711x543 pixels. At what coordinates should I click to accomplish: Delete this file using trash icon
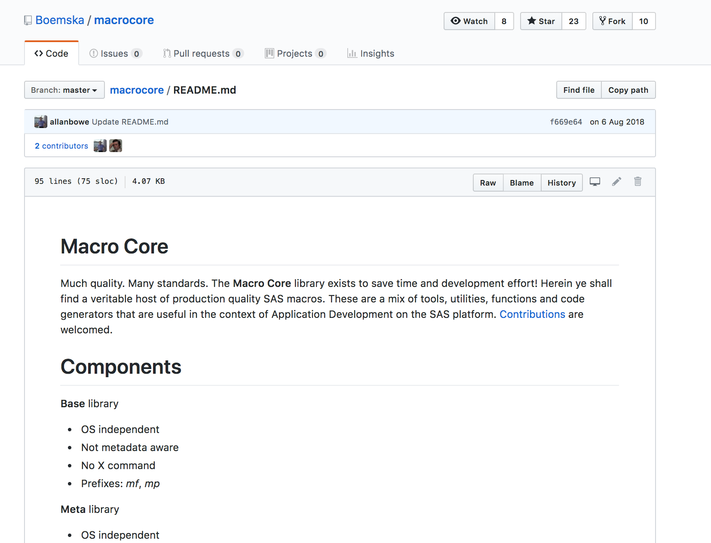[638, 181]
